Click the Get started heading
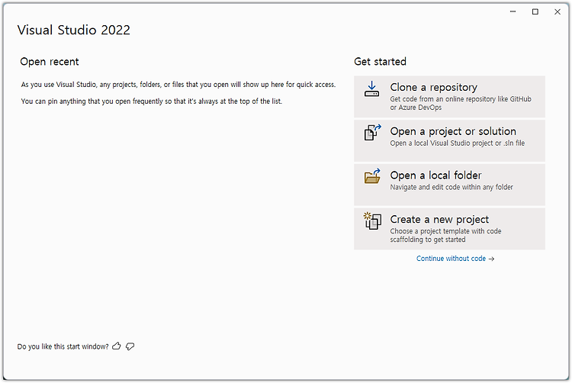The width and height of the screenshot is (572, 383). [x=380, y=61]
